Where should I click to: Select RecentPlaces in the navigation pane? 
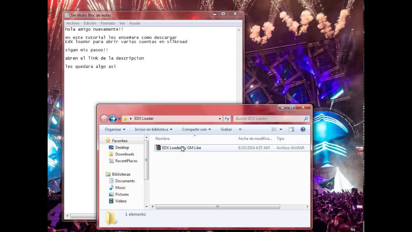[x=126, y=161]
